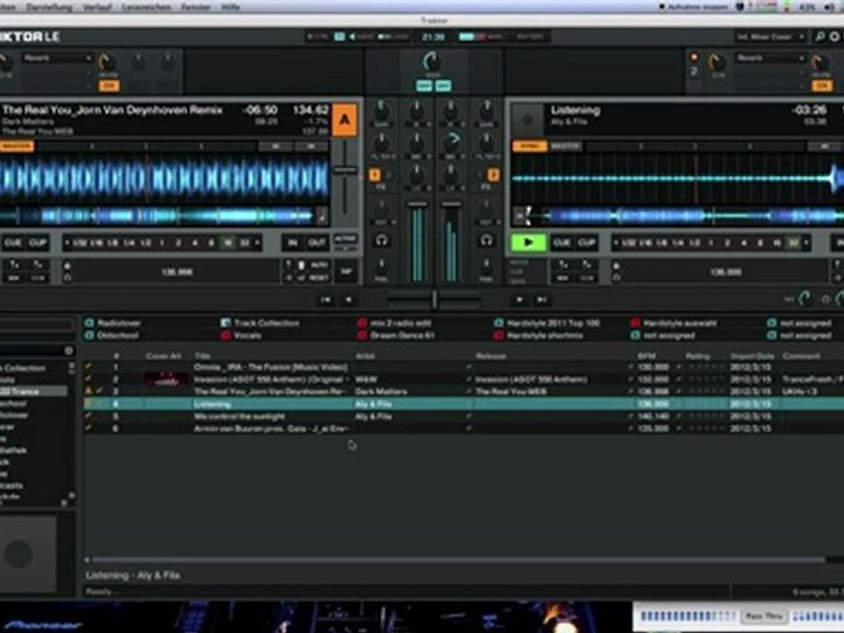This screenshot has height=633, width=844.
Task: Open the layout selector dropdown in header
Action: click(x=771, y=37)
